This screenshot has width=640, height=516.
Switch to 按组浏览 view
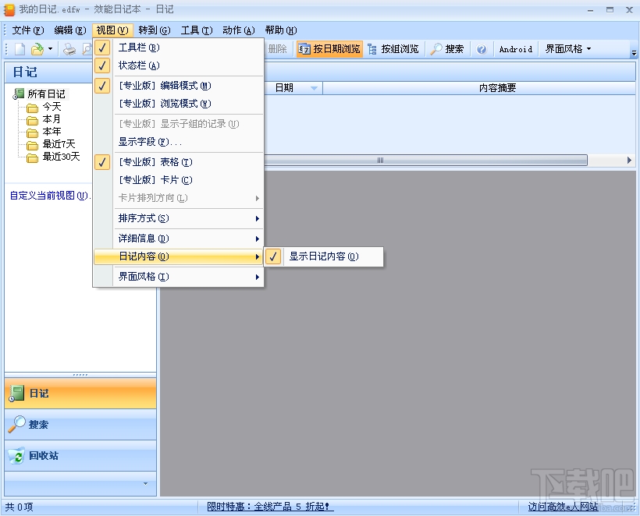coord(393,49)
